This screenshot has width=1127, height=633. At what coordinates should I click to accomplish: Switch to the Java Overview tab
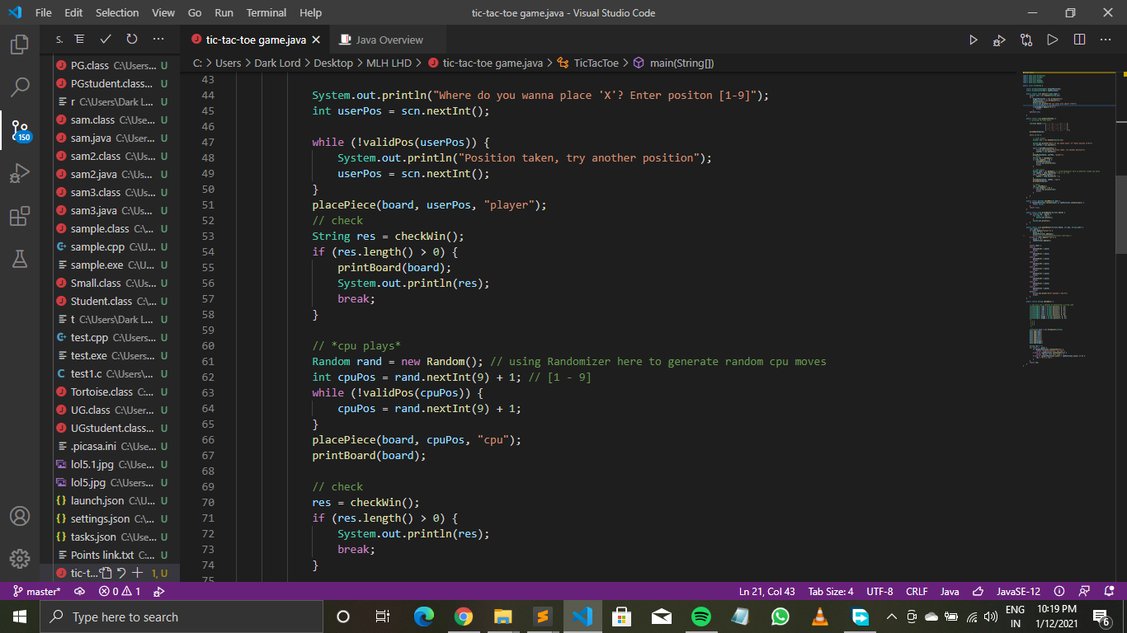tap(389, 40)
